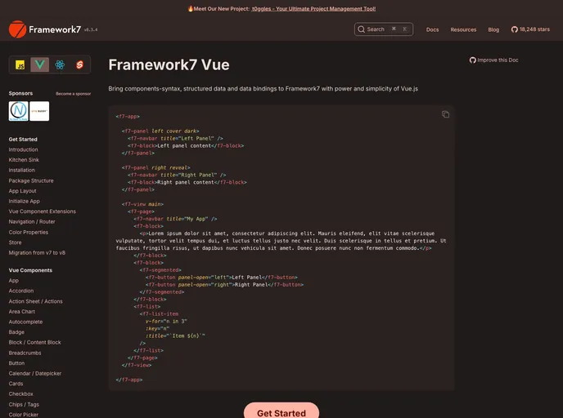Open the Kitchen Sink page

point(24,160)
